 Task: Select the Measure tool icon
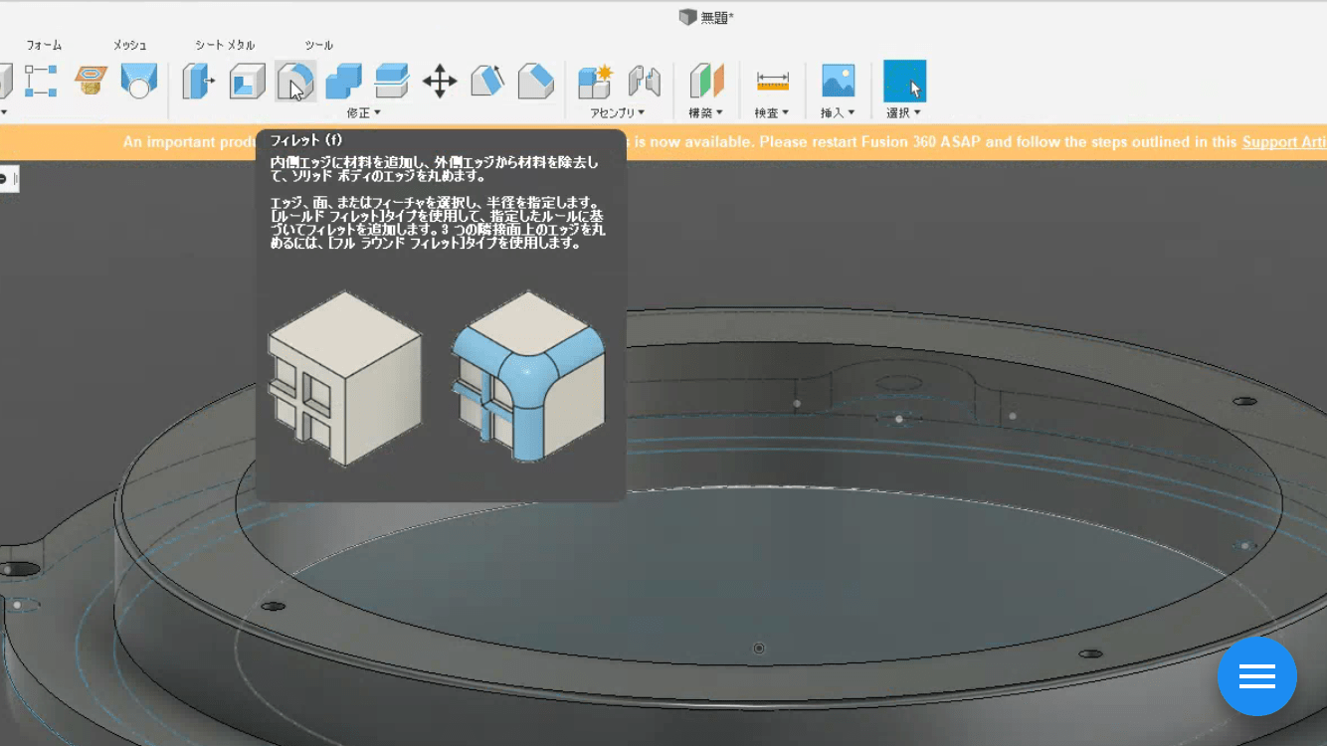[x=771, y=78]
